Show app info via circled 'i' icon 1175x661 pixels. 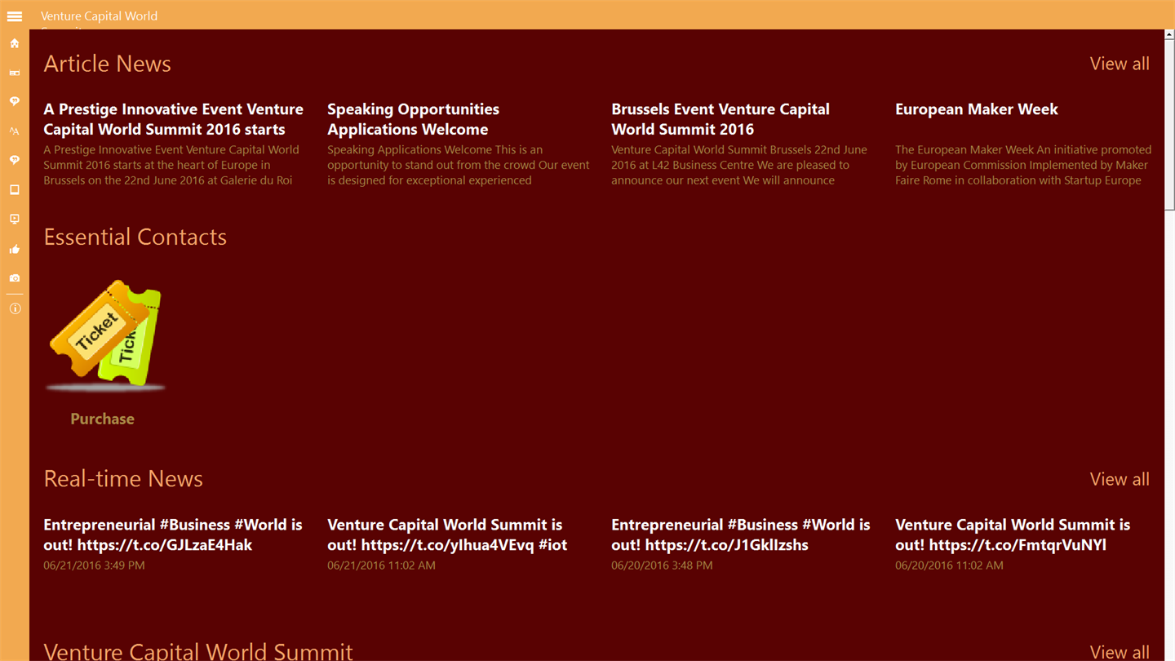point(15,308)
